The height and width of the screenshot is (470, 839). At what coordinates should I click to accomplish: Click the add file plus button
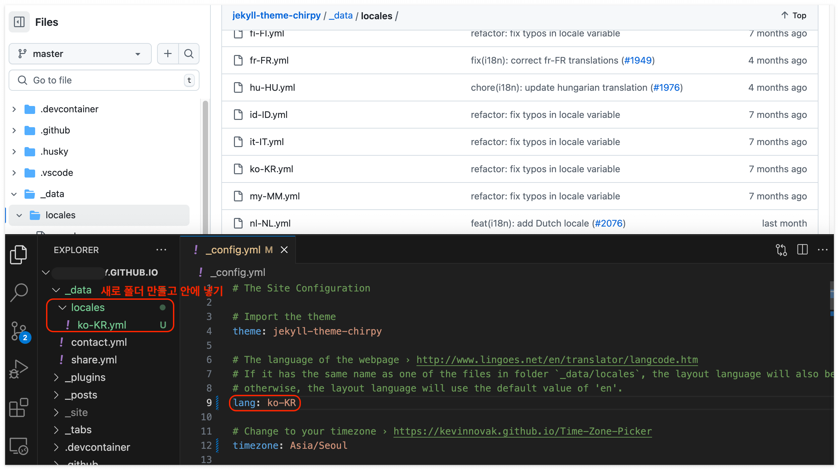[168, 54]
